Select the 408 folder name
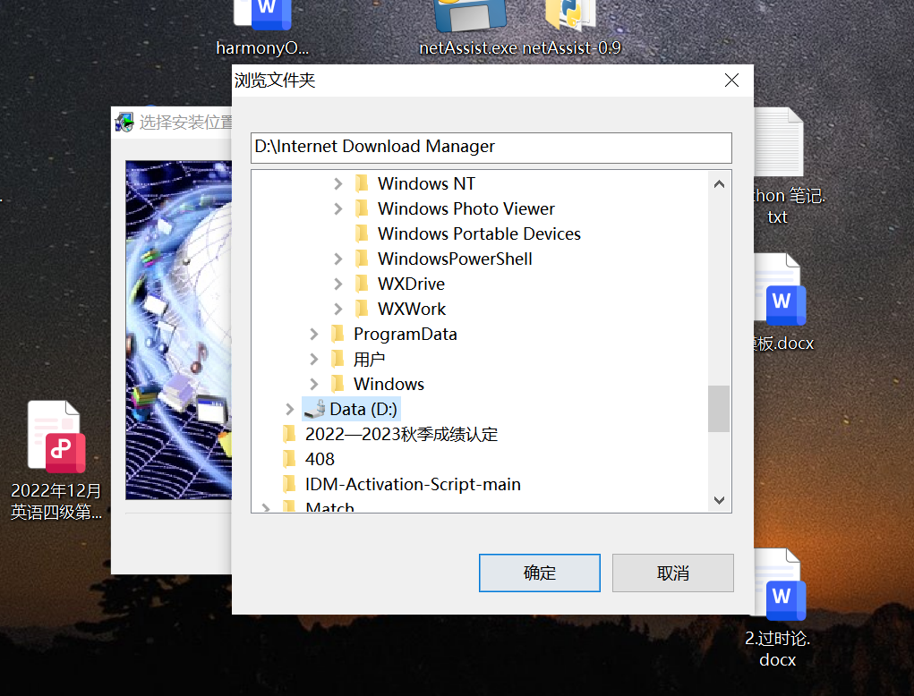Screen dimensions: 914x696 320,460
